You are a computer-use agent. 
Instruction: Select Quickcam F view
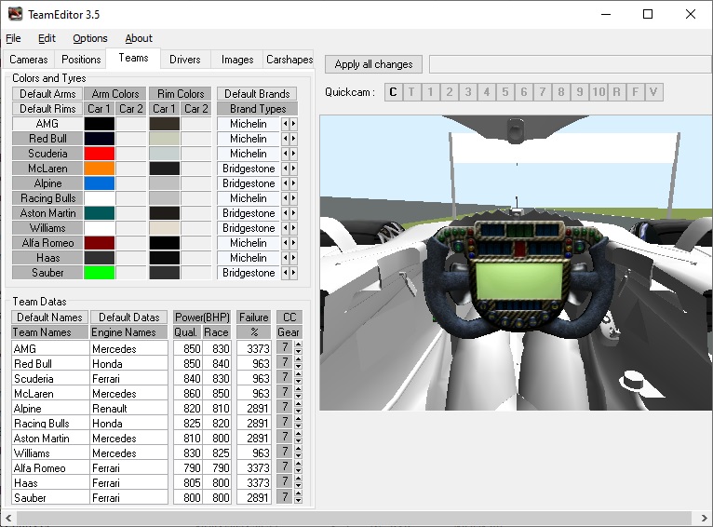(635, 92)
